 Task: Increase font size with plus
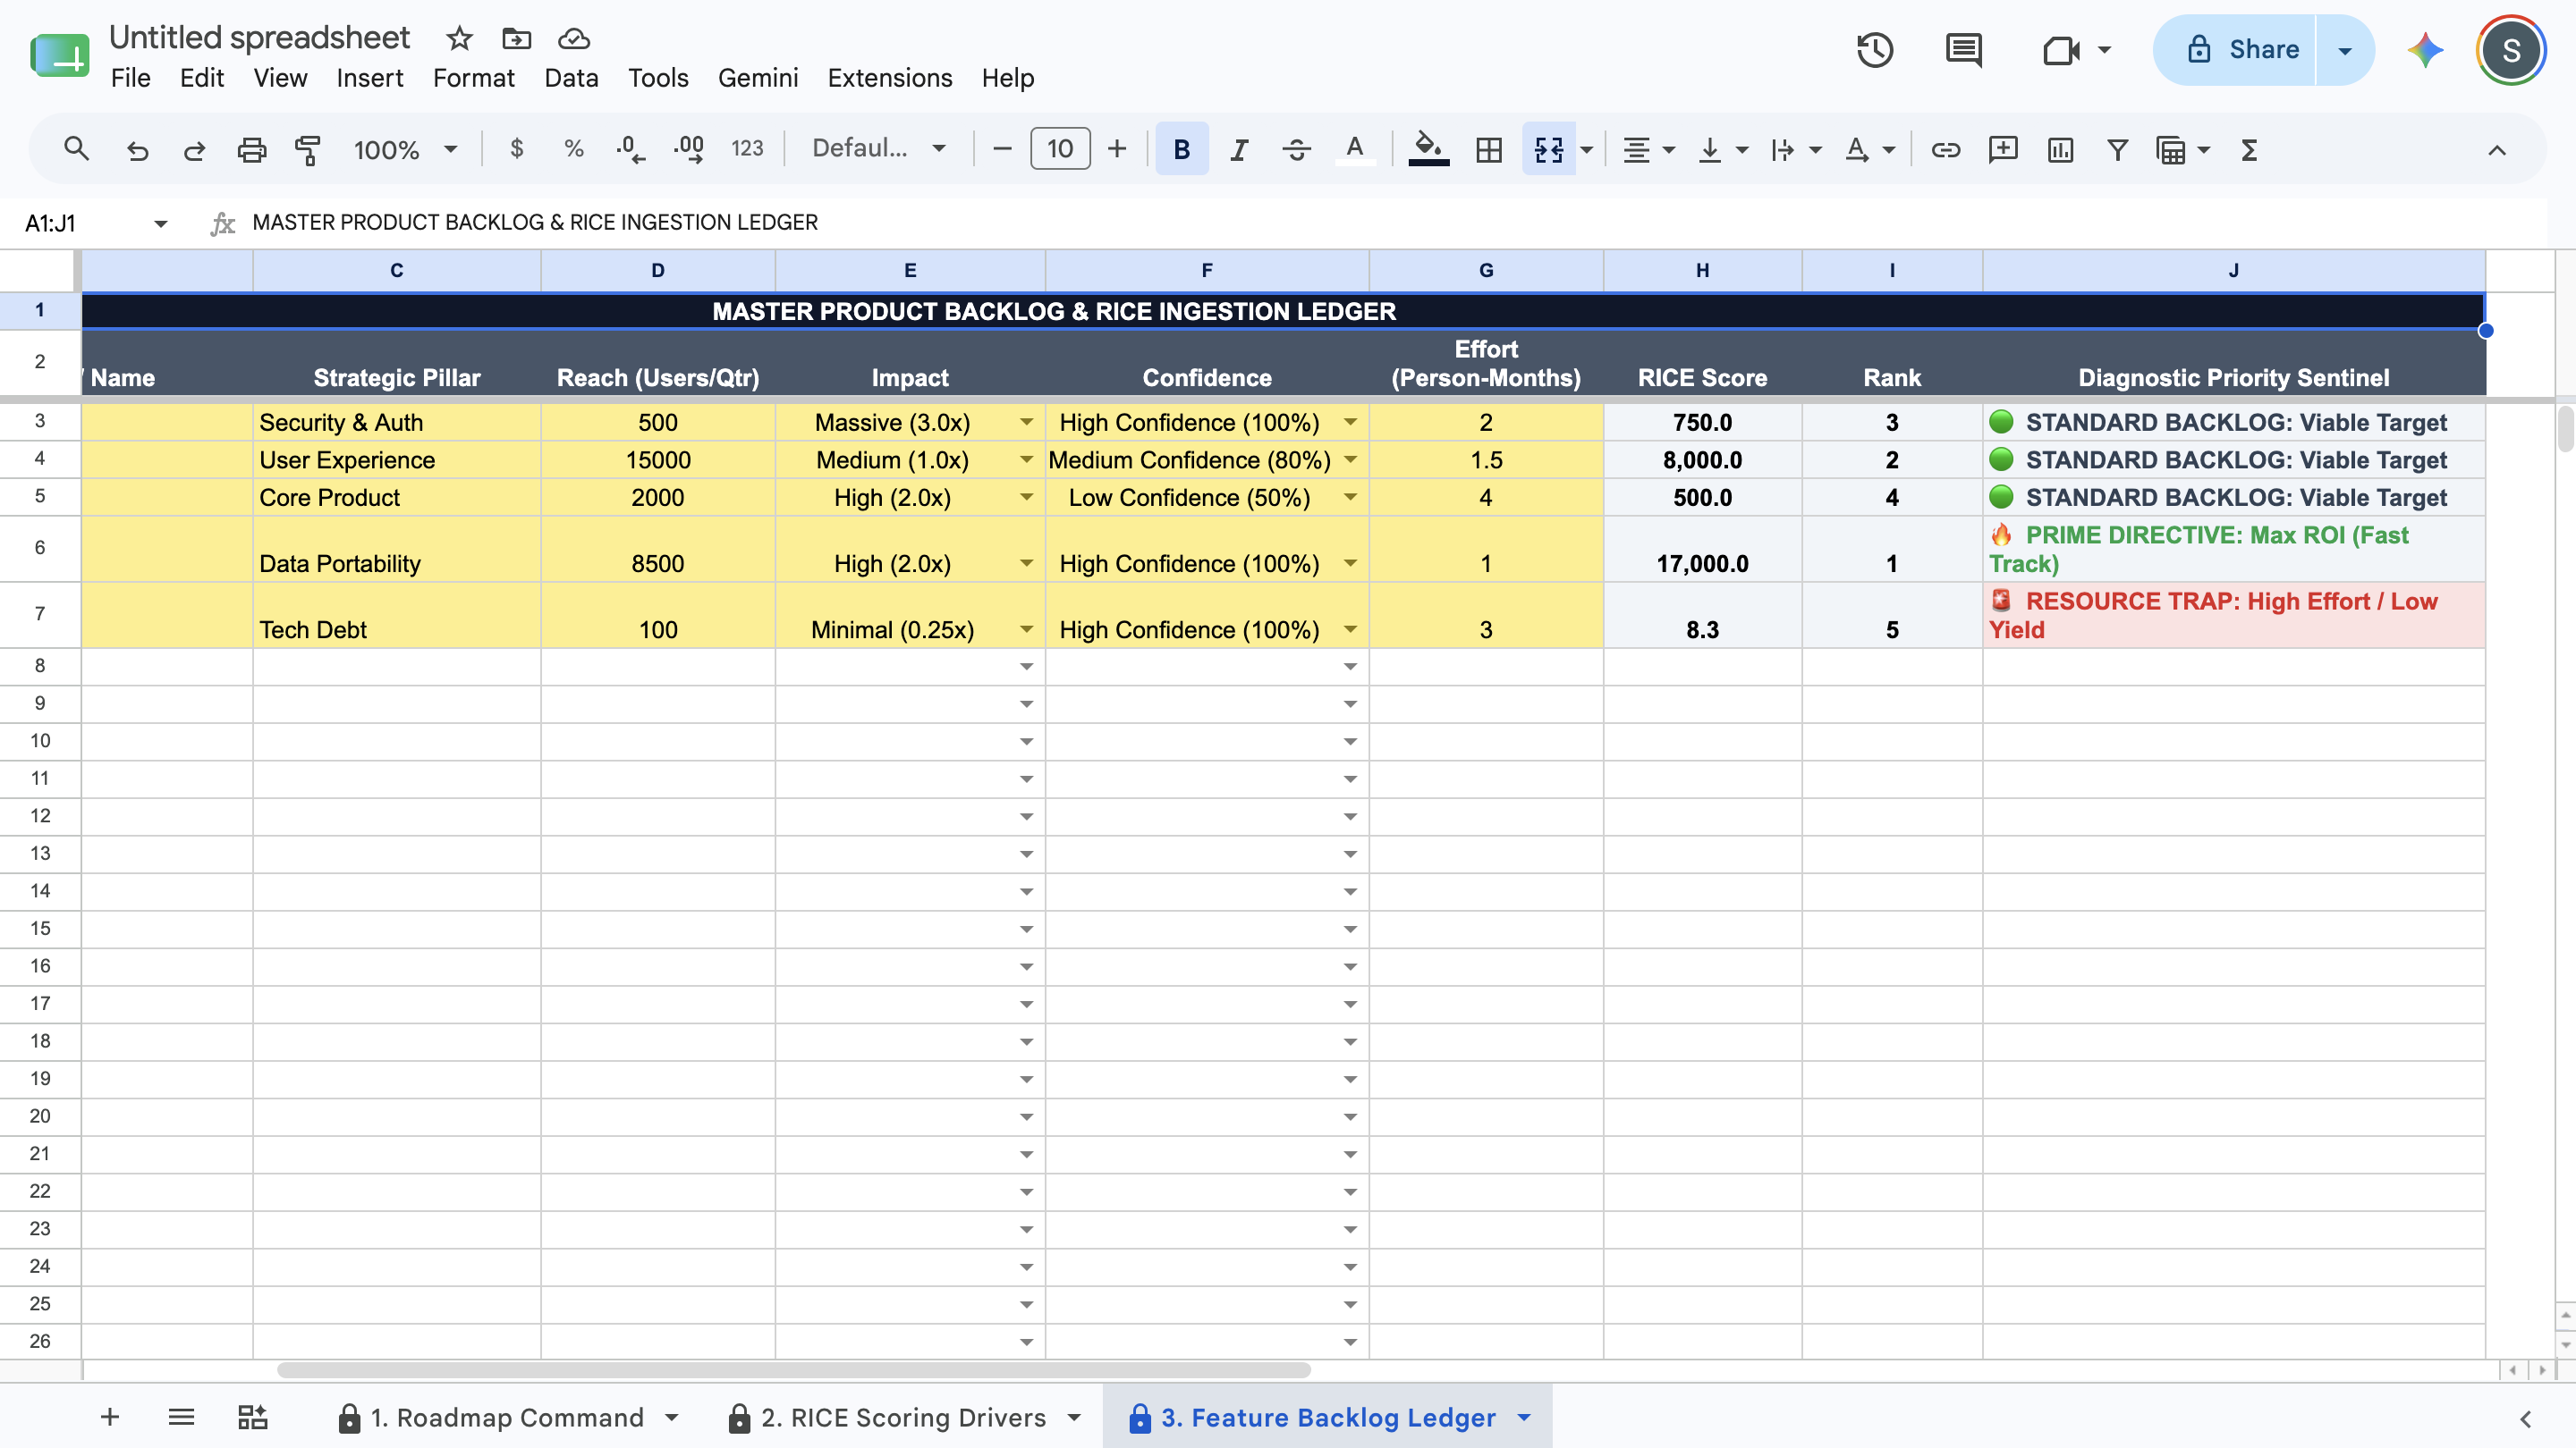[1117, 150]
